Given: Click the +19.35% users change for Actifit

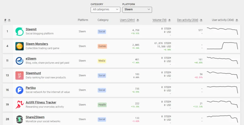Looking at the screenshot, I should click(135, 107).
